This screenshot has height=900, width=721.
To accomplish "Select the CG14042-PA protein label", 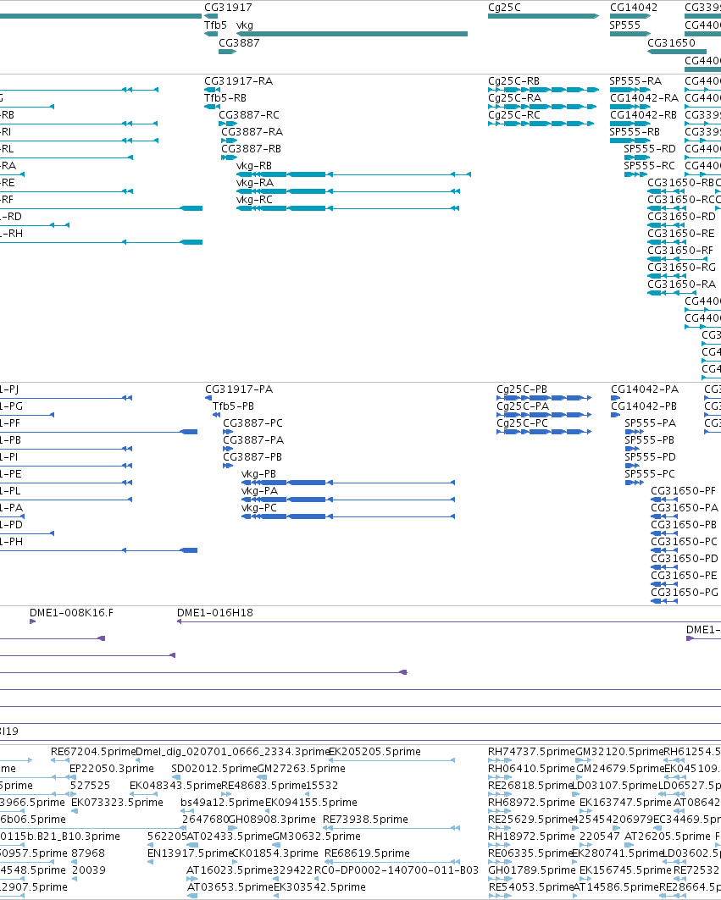I will (x=645, y=389).
